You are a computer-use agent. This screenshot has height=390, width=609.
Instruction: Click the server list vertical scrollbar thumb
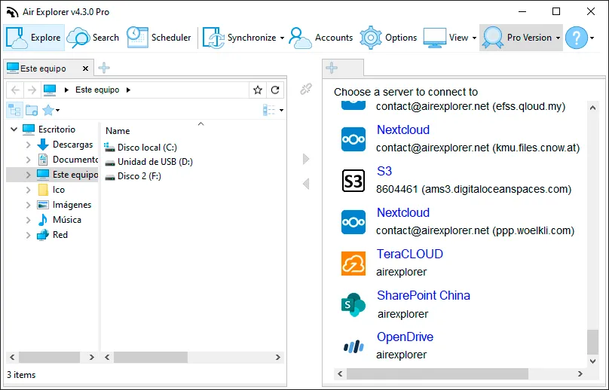(592, 342)
